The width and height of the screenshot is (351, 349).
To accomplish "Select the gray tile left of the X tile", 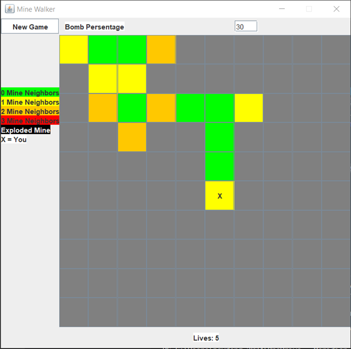I will point(191,196).
